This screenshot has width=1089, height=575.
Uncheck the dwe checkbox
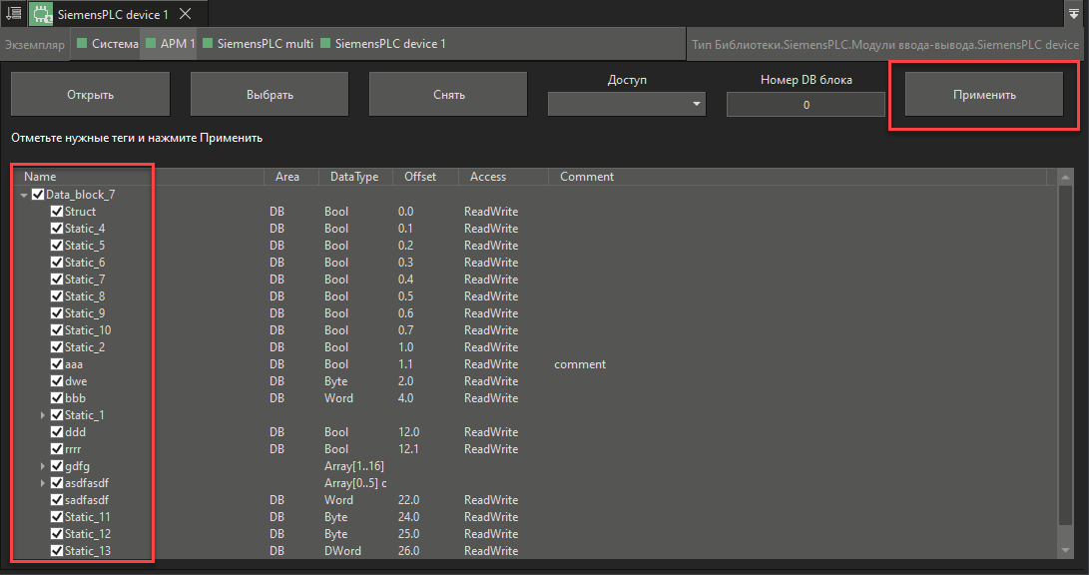(57, 380)
